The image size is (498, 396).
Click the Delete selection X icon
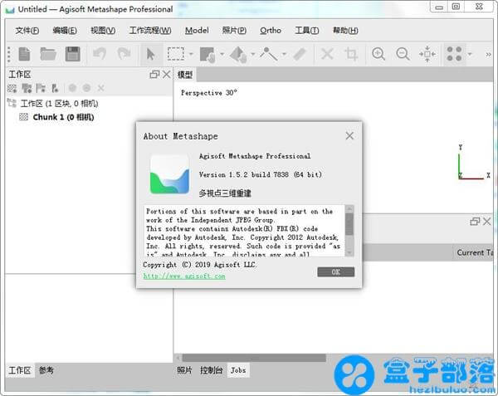click(327, 54)
